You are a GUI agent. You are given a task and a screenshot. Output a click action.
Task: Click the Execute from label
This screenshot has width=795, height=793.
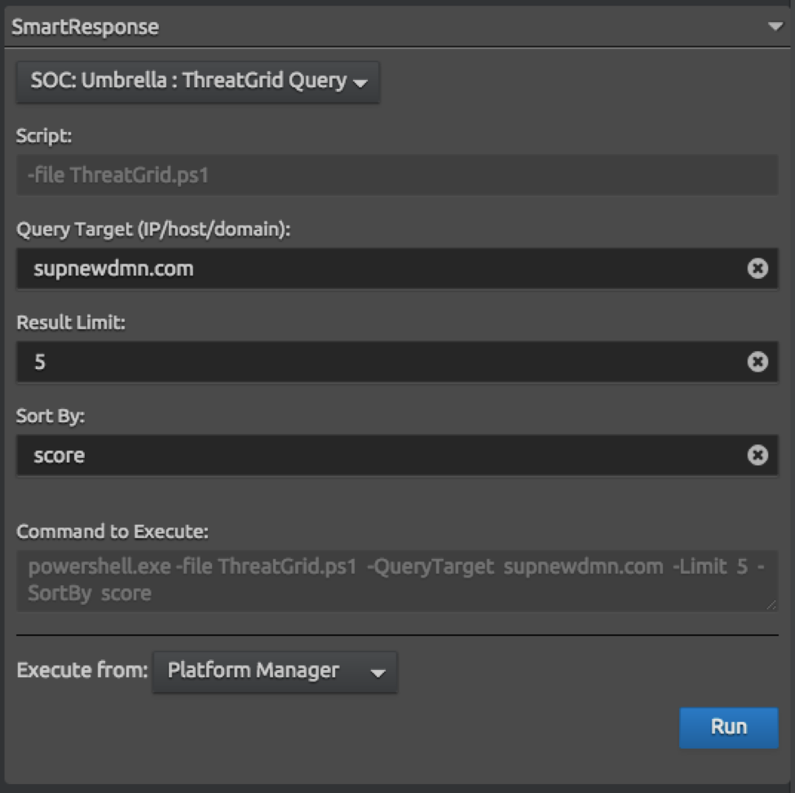[x=82, y=671]
